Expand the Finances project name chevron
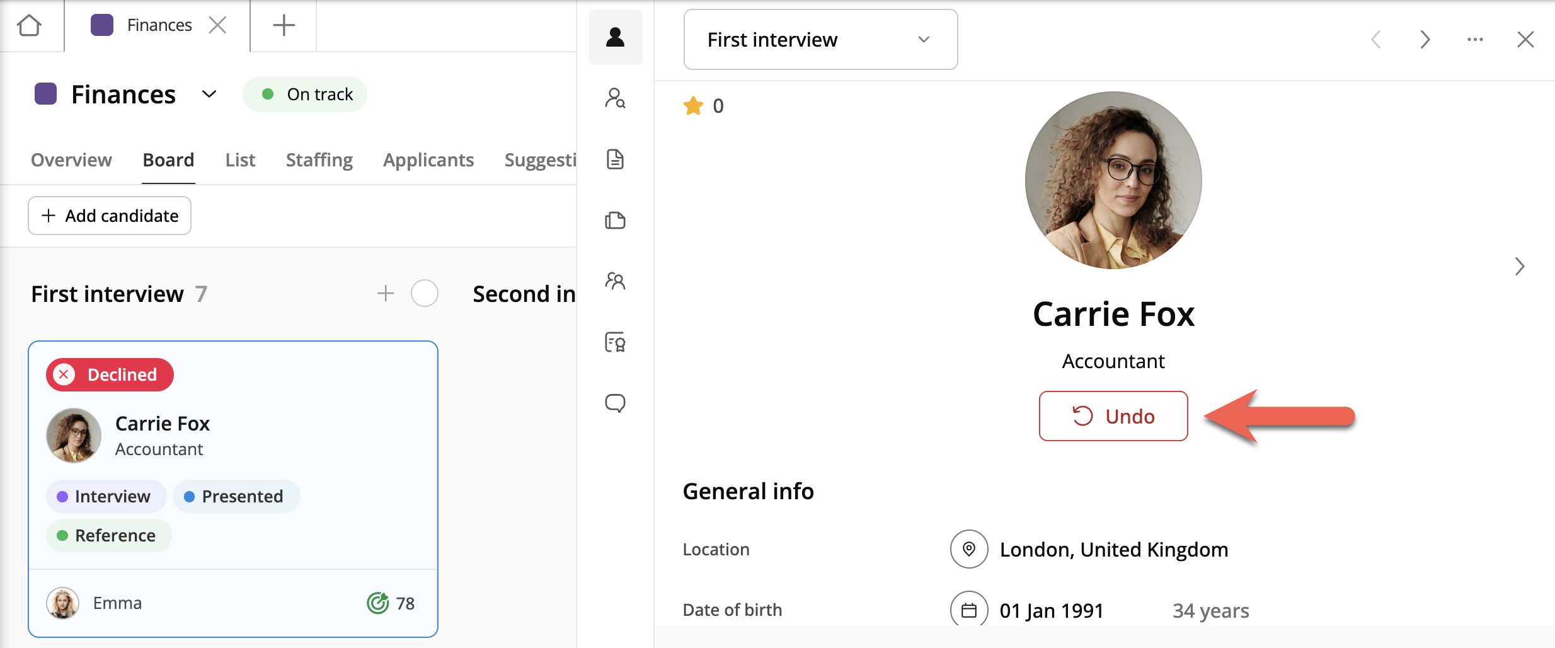This screenshot has height=648, width=1555. pos(209,95)
